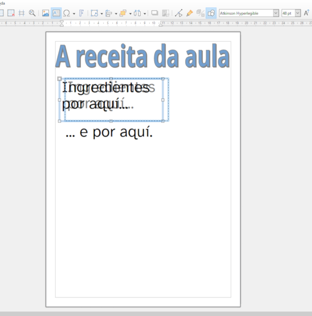Select the Text Box tool

(56, 13)
